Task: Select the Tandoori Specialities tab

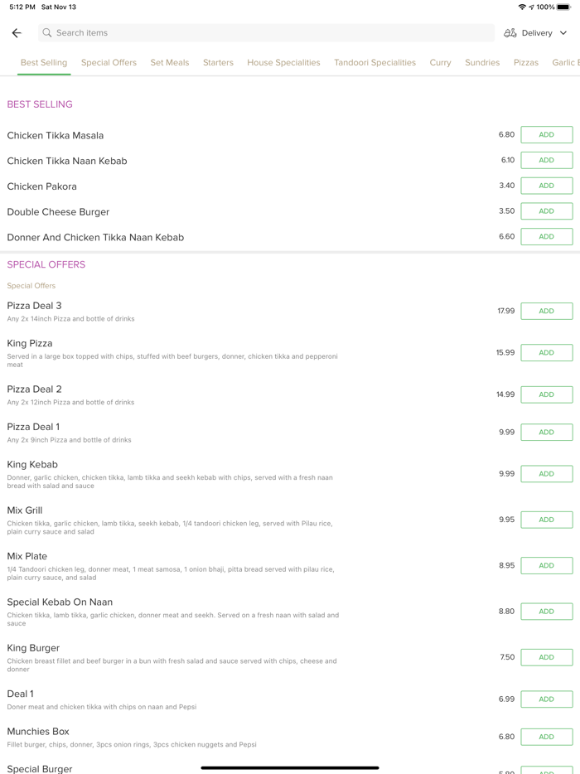Action: pyautogui.click(x=375, y=63)
